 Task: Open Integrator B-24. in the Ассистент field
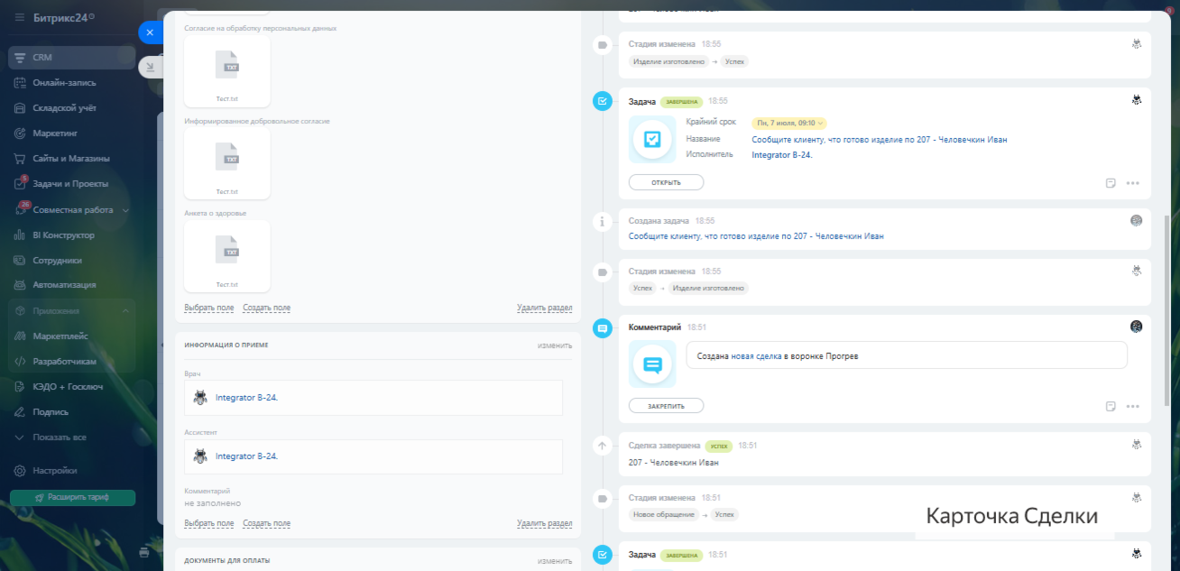[x=246, y=456]
